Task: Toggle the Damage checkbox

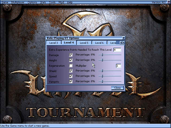Action: 71,55
